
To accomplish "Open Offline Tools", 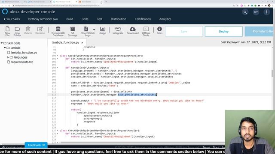I will [x=146, y=31].
